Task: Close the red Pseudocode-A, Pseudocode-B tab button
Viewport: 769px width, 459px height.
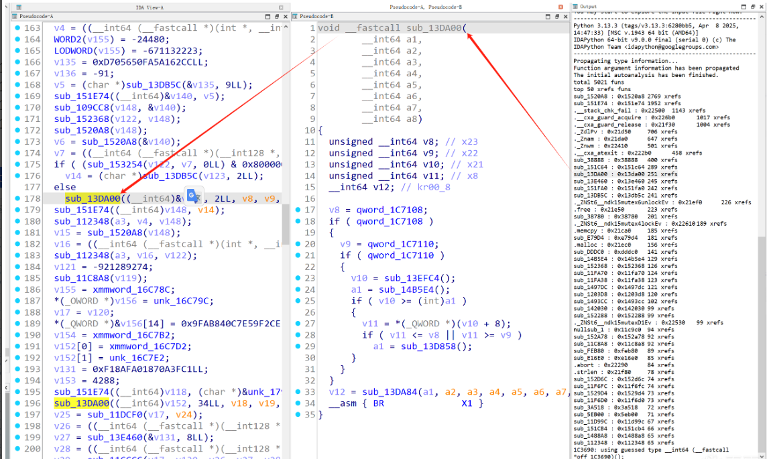Action: pos(560,7)
